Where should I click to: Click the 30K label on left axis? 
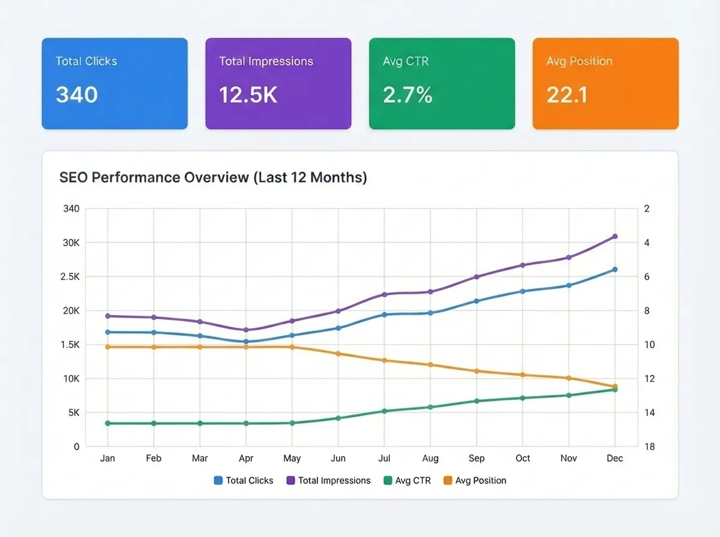[x=71, y=243]
